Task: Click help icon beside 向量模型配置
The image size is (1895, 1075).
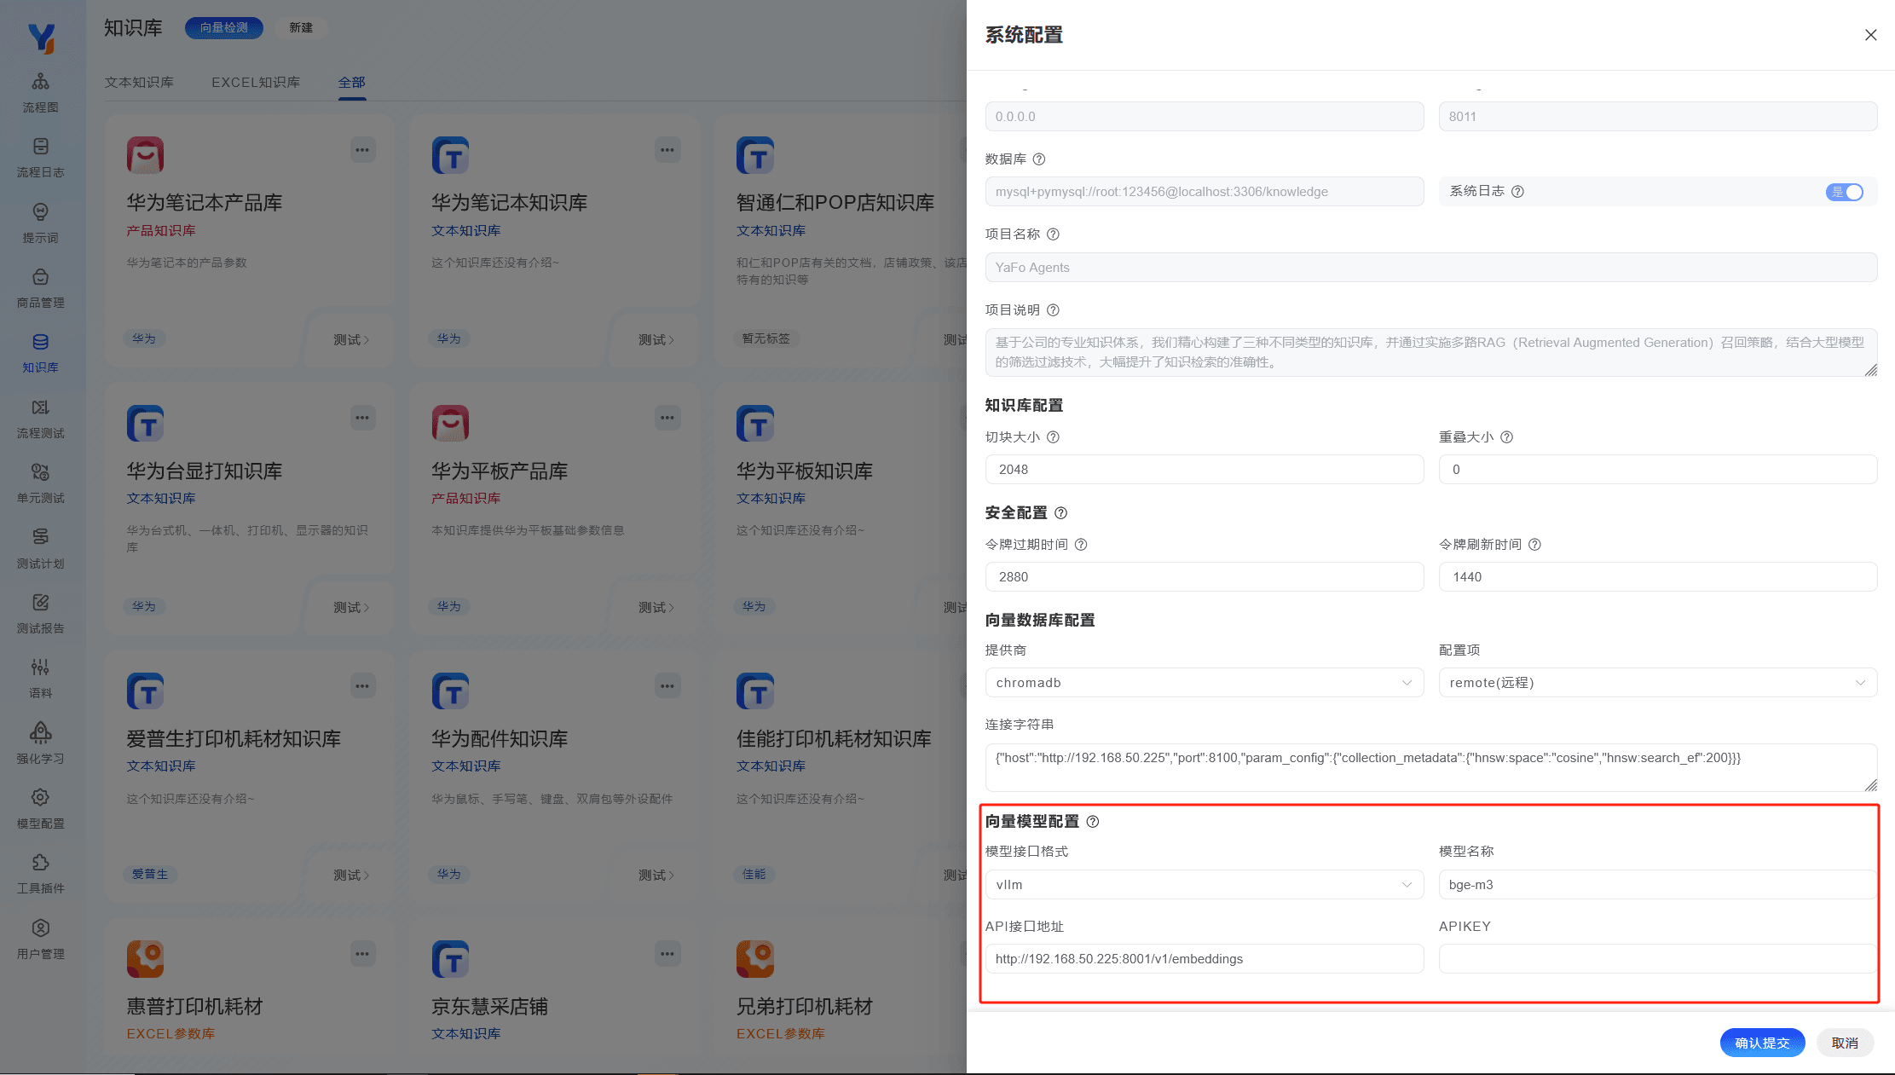Action: click(1093, 822)
